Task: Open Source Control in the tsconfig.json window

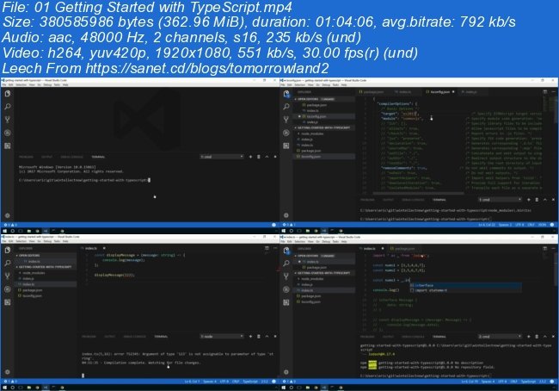Action: point(286,120)
